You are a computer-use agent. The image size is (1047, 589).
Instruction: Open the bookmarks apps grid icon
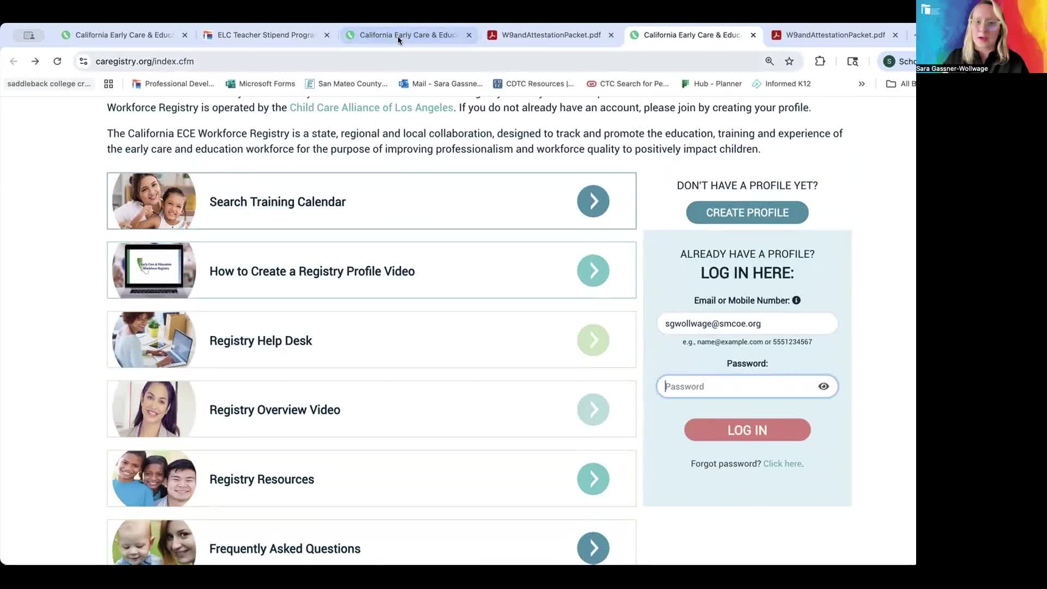pyautogui.click(x=109, y=83)
